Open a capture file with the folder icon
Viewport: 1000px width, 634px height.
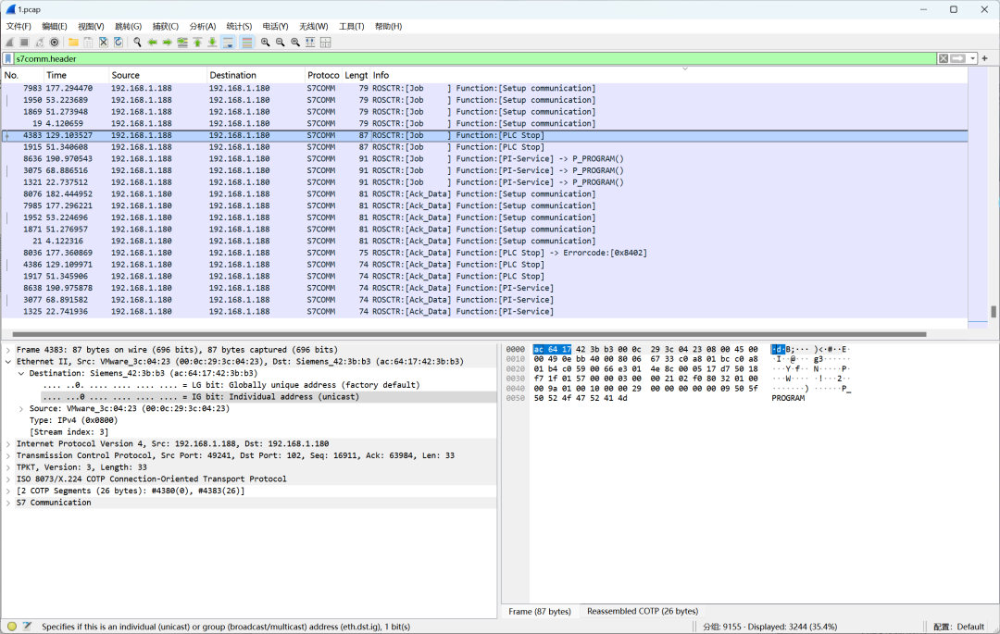coord(73,42)
